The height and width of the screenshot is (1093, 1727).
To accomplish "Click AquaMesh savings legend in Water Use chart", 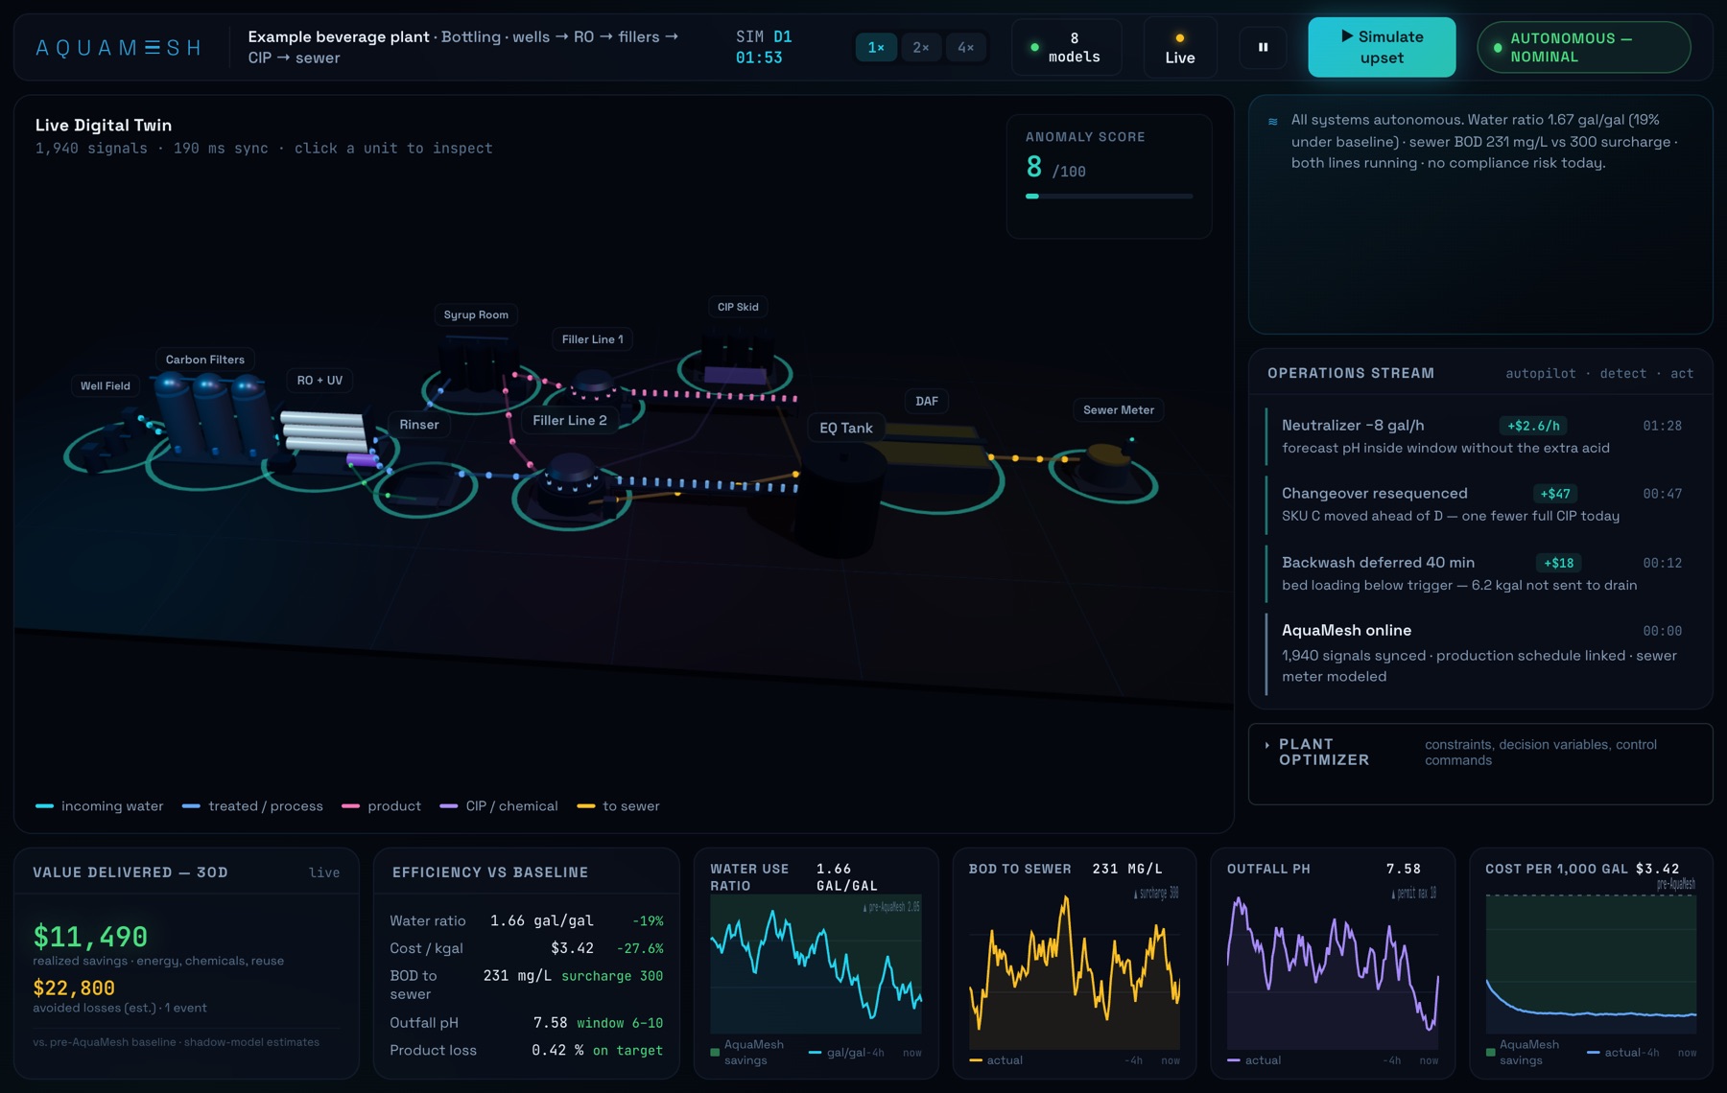I will 747,1052.
